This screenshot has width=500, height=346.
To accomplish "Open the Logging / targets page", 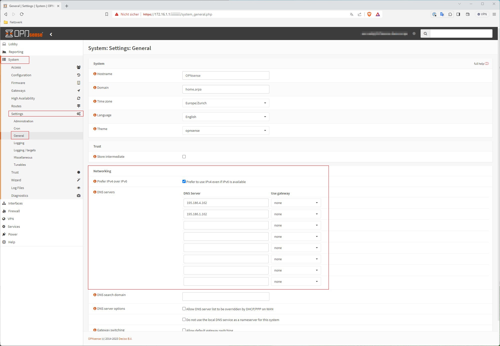I will [x=25, y=150].
